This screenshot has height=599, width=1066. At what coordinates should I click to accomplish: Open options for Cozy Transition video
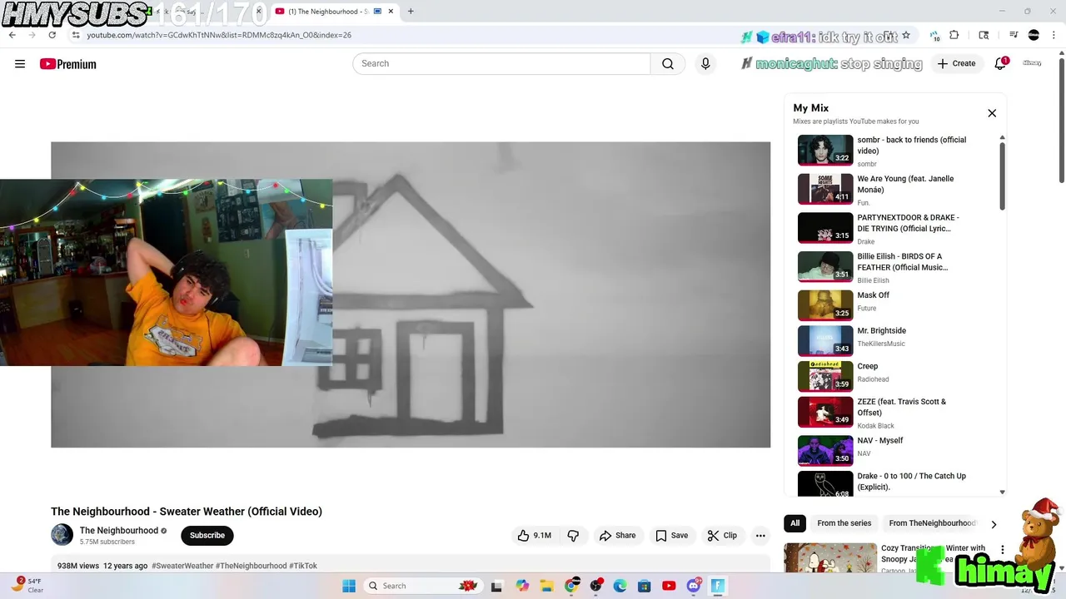point(1003,550)
